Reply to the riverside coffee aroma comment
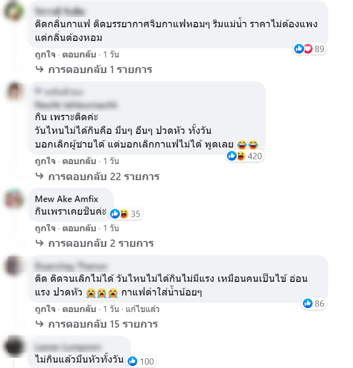 pos(79,55)
